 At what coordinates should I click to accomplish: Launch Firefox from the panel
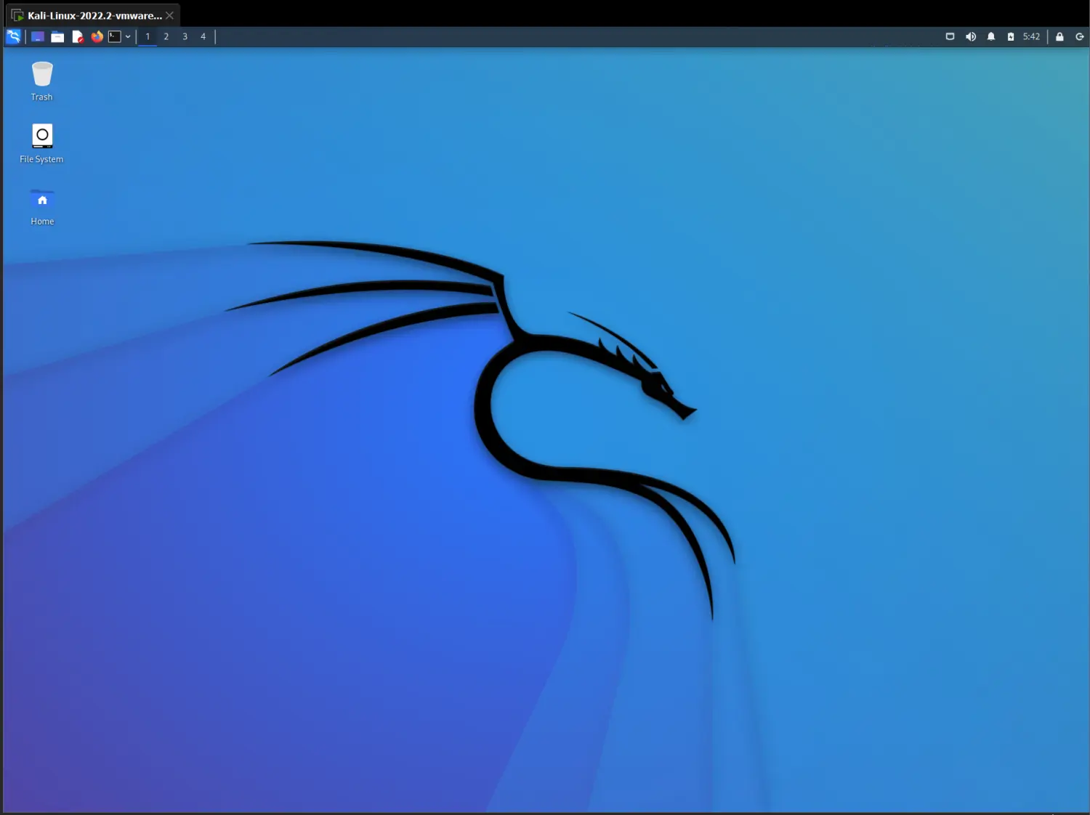coord(97,36)
